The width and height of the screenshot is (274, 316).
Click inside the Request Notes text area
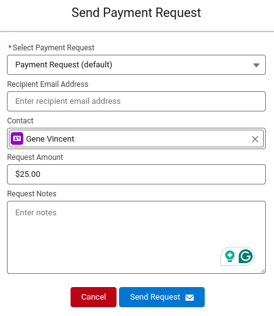[136, 237]
